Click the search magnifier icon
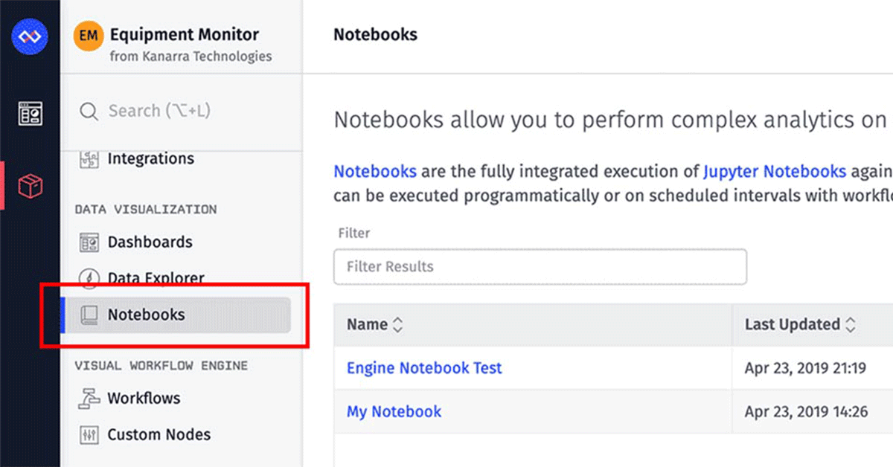Image resolution: width=893 pixels, height=467 pixels. (89, 112)
